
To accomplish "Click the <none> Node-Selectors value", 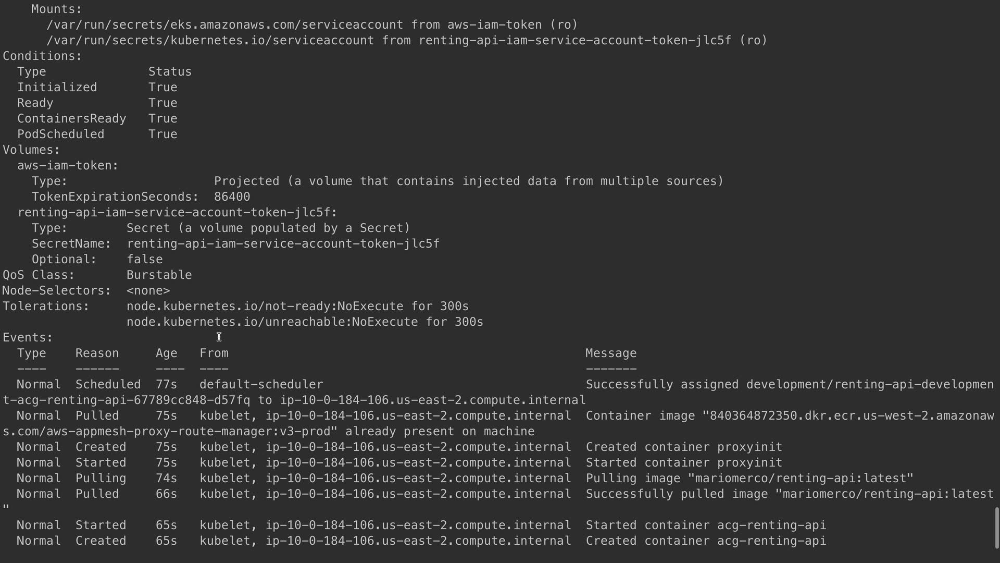I will click(148, 291).
